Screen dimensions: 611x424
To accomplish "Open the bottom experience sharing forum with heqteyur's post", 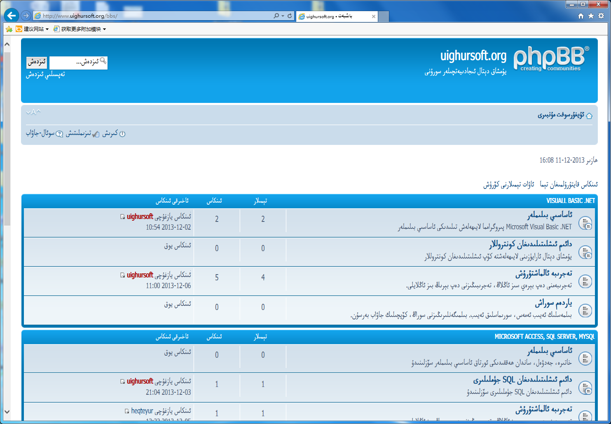I will [x=544, y=410].
